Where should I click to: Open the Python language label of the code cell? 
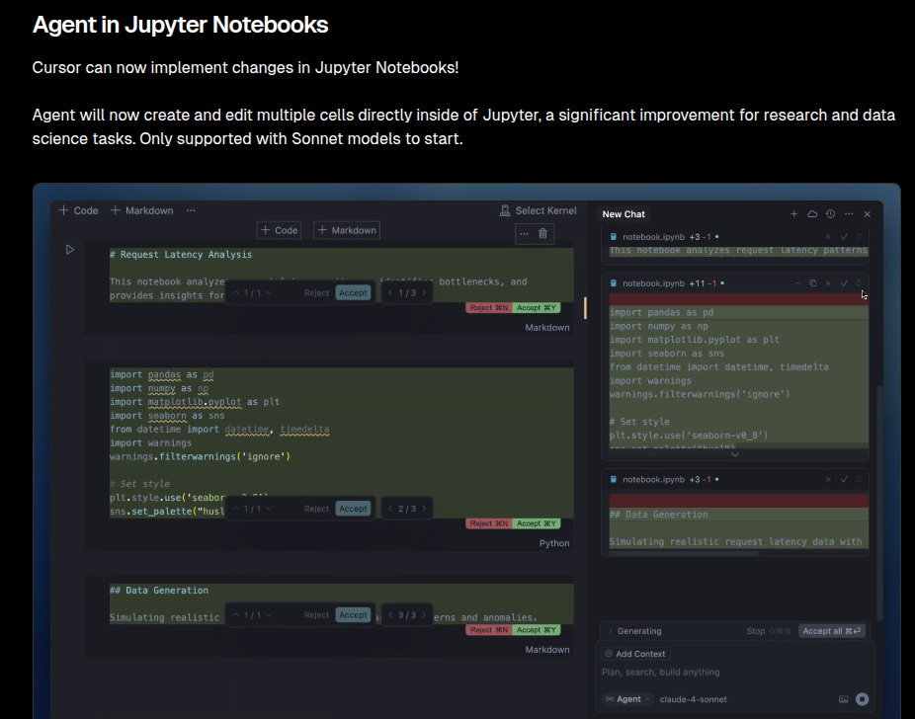pyautogui.click(x=554, y=543)
